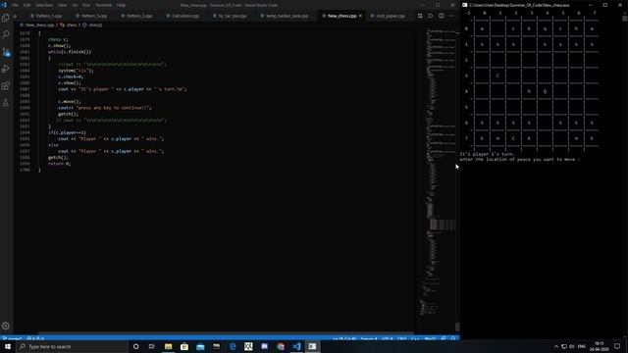Open the Manage gear in activity bar
628x353 pixels.
pyautogui.click(x=6, y=326)
